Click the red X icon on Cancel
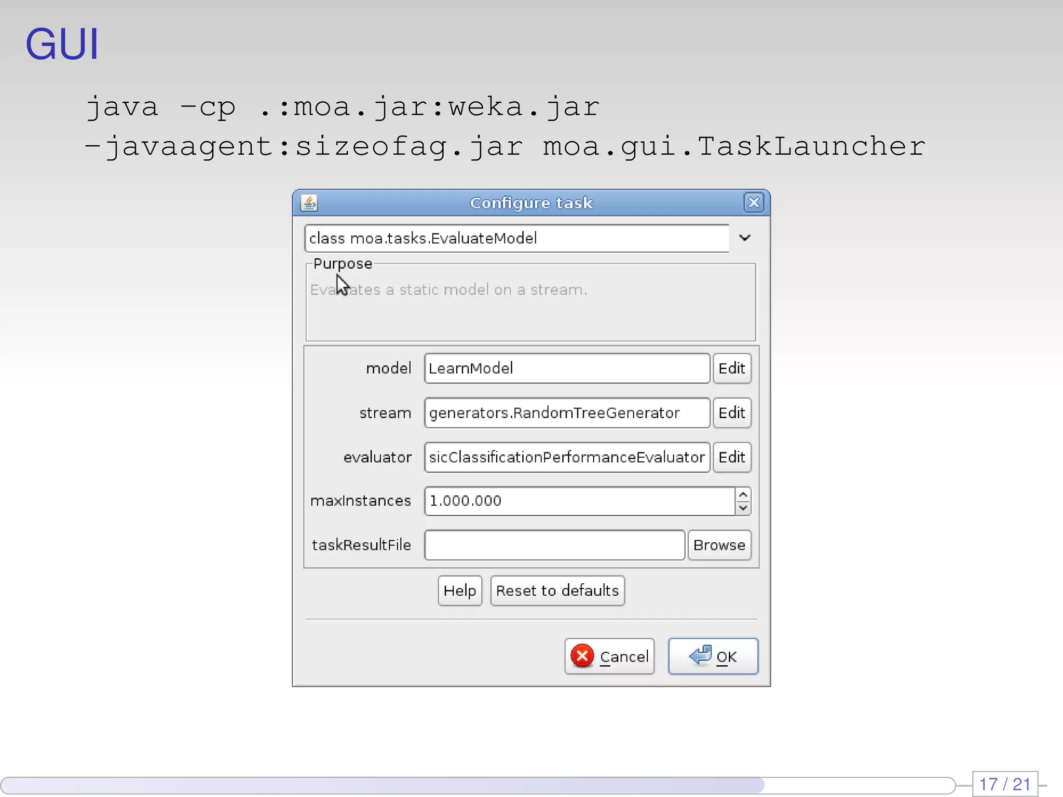 click(582, 656)
